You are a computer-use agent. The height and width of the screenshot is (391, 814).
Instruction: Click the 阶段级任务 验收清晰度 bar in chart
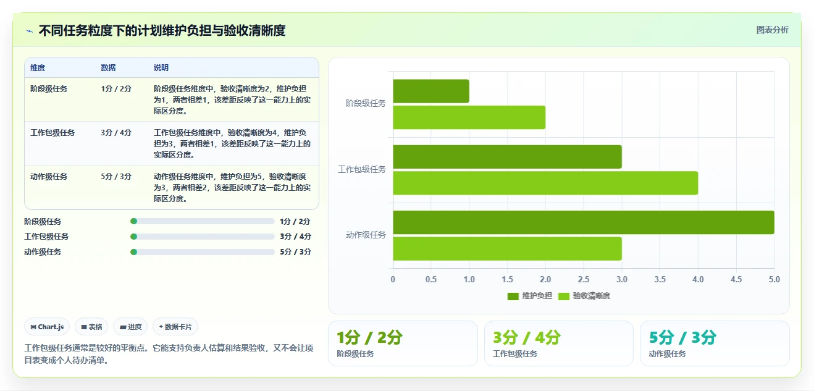point(469,117)
